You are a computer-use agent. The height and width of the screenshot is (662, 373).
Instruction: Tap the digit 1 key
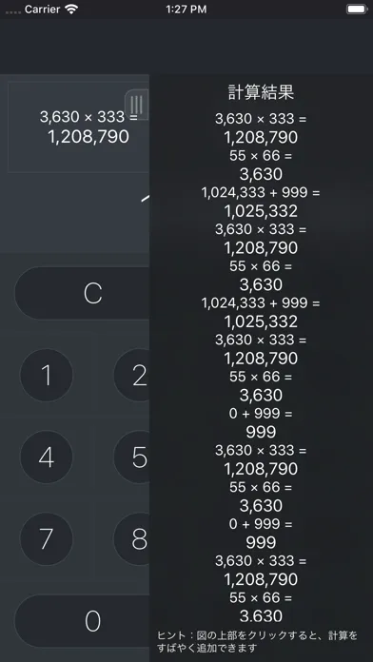coord(47,375)
